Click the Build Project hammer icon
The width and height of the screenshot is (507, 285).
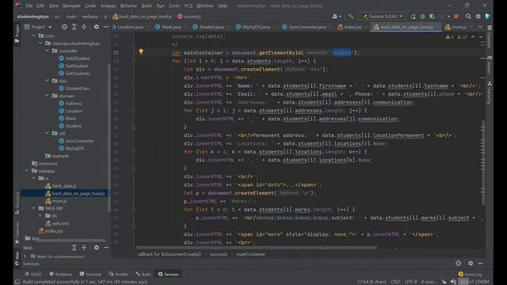(x=351, y=16)
